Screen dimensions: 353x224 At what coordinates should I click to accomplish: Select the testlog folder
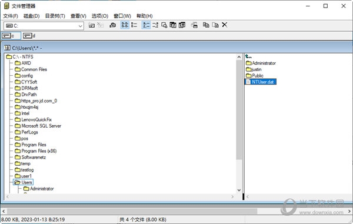(x=24, y=170)
